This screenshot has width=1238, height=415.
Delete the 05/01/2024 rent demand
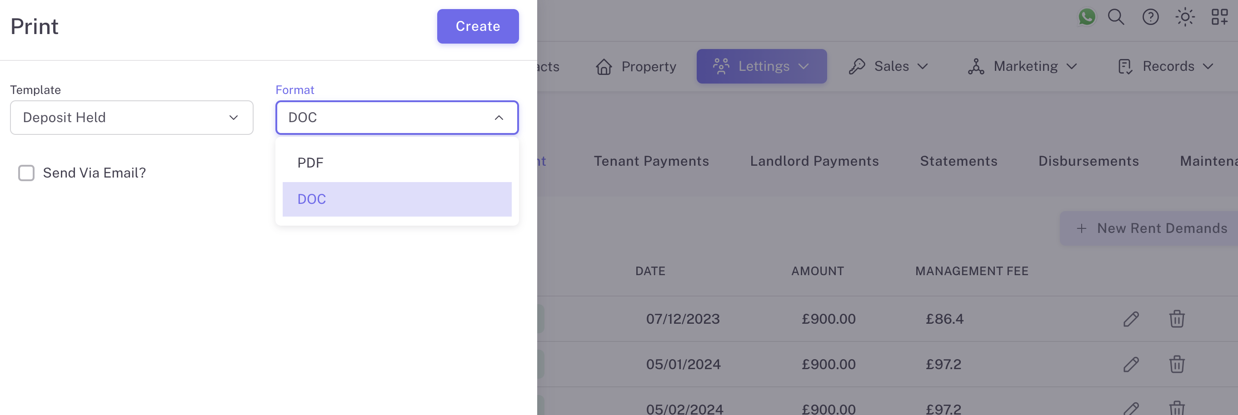[1177, 364]
